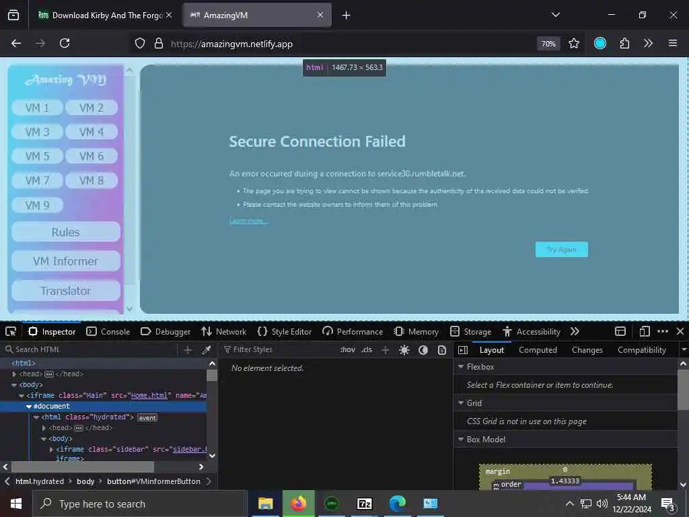
Task: Reload the current page
Action: point(65,43)
